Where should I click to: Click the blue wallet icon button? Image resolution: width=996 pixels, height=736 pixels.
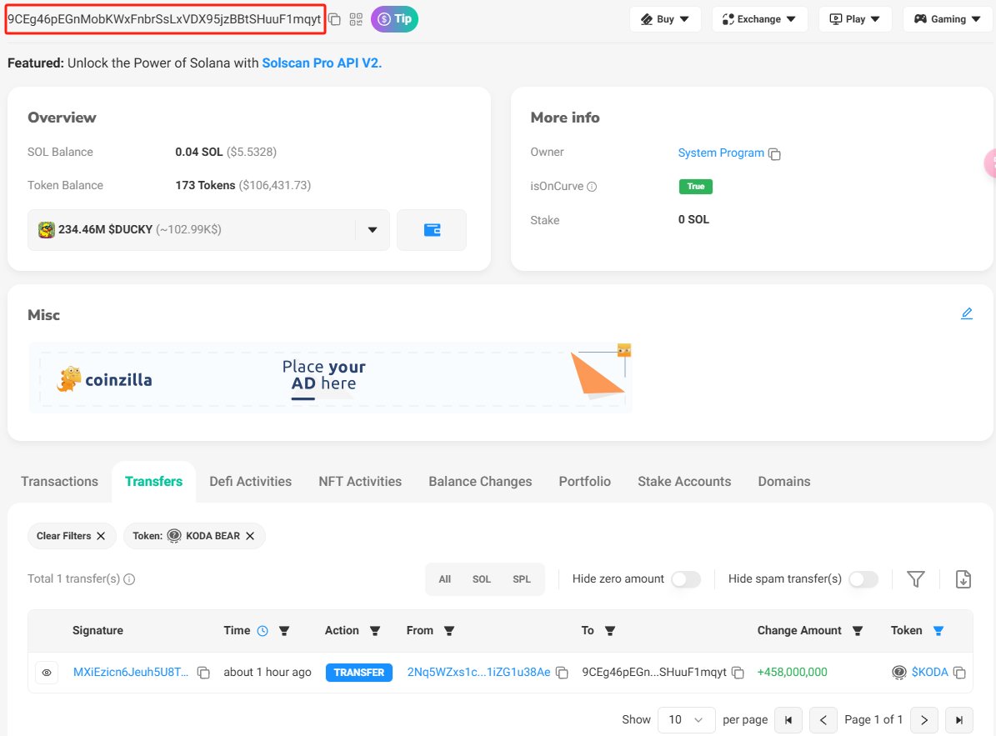432,230
